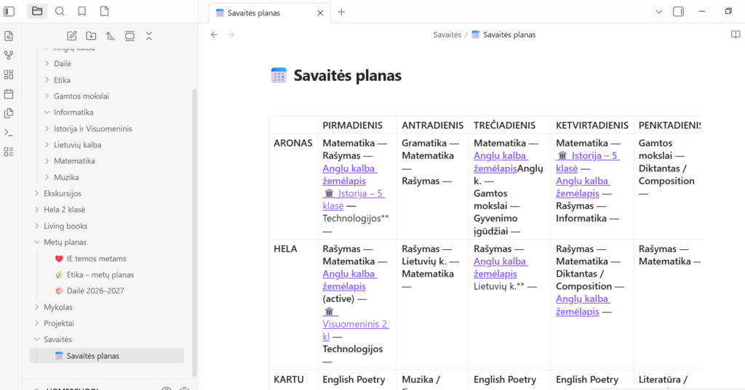Click the bottom list-style ribbon icon
This screenshot has height=390, width=745.
9,152
